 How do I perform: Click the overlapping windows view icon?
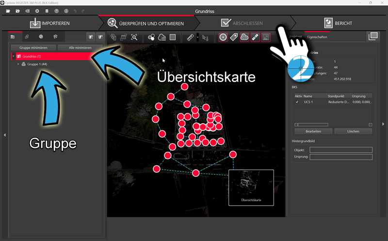[123, 37]
